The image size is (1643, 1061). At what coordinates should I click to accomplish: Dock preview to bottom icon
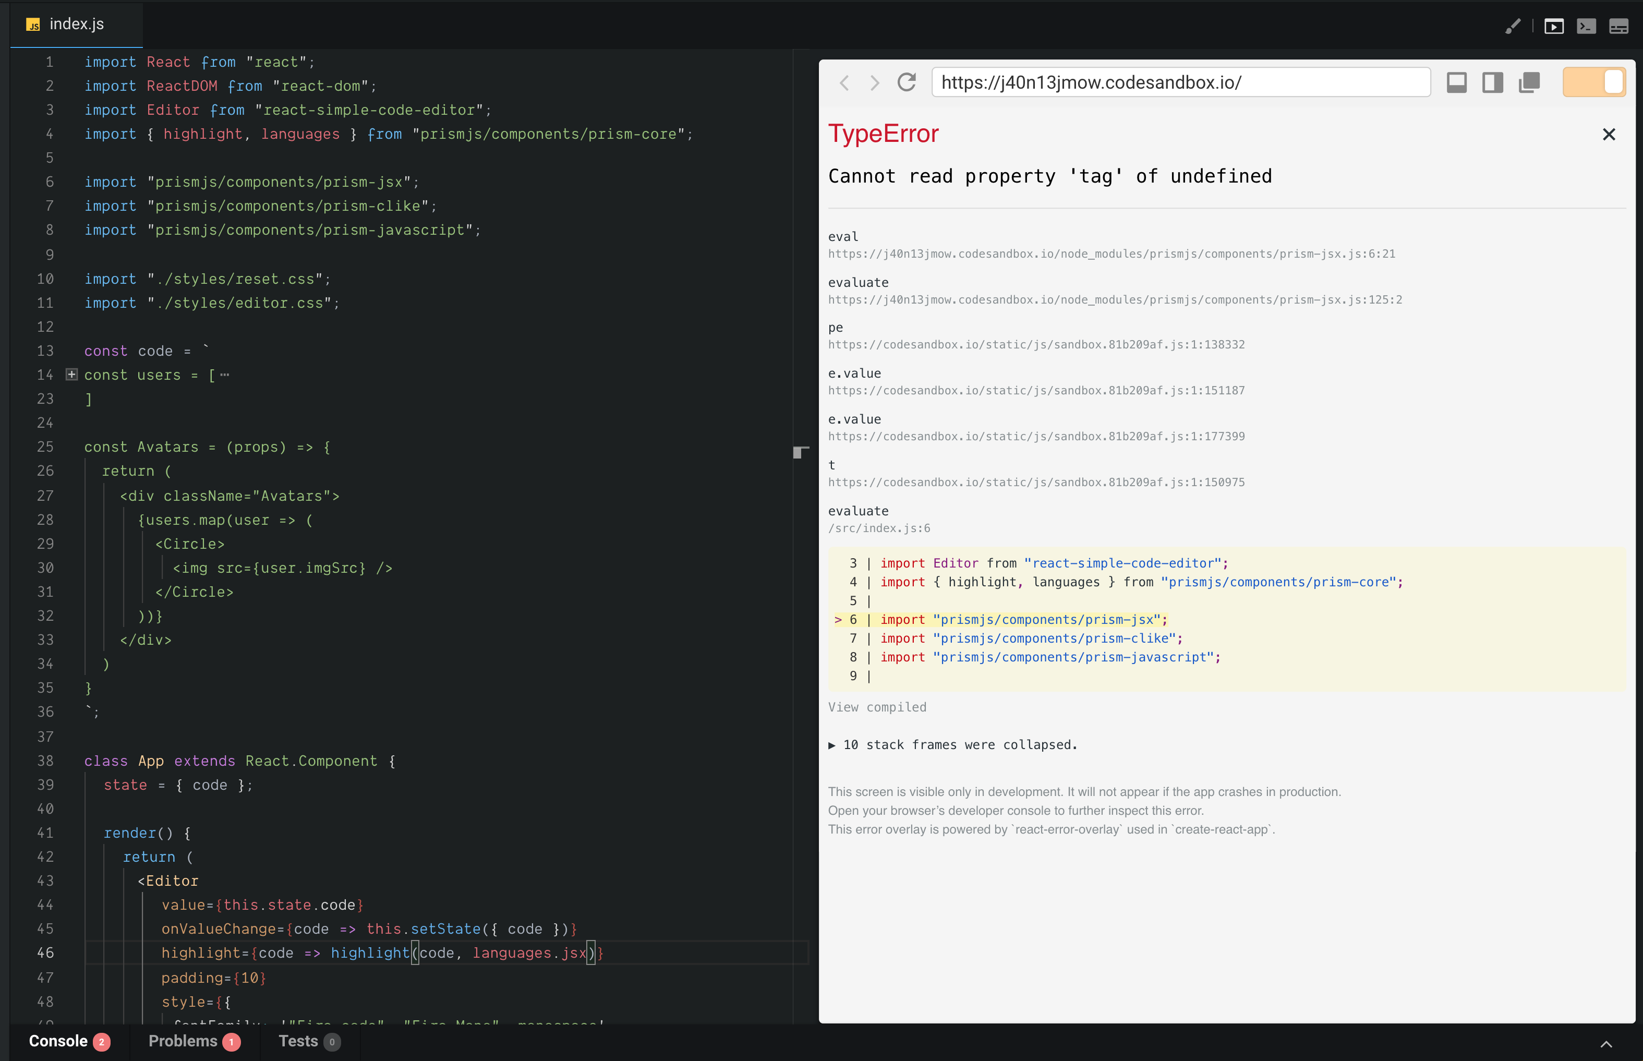[x=1456, y=82]
